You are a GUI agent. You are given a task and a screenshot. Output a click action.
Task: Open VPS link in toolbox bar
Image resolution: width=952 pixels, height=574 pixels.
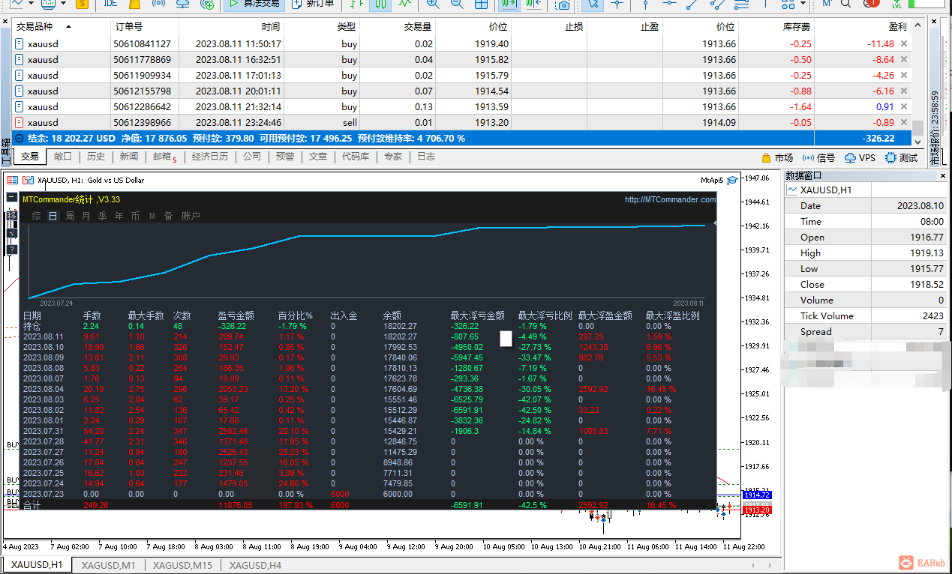(860, 157)
